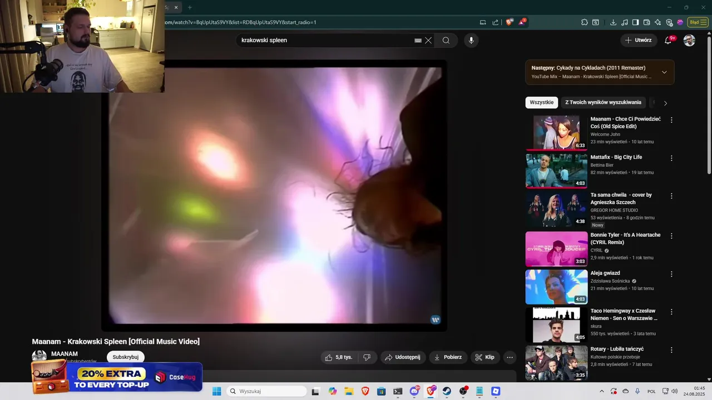This screenshot has height=400, width=712.
Task: Like the video with 5,8 tys. button
Action: click(339, 357)
